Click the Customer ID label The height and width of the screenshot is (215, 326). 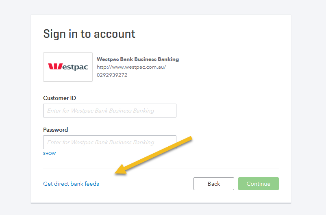(59, 98)
